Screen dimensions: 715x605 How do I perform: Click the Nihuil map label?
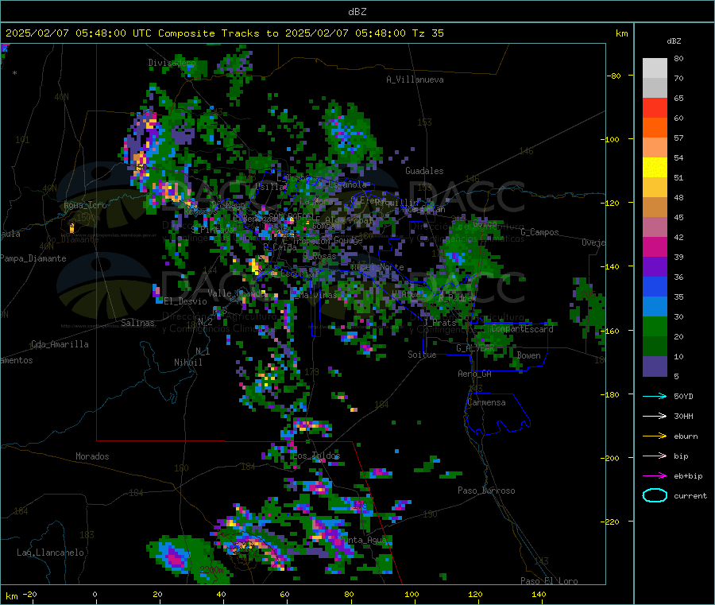coord(188,363)
